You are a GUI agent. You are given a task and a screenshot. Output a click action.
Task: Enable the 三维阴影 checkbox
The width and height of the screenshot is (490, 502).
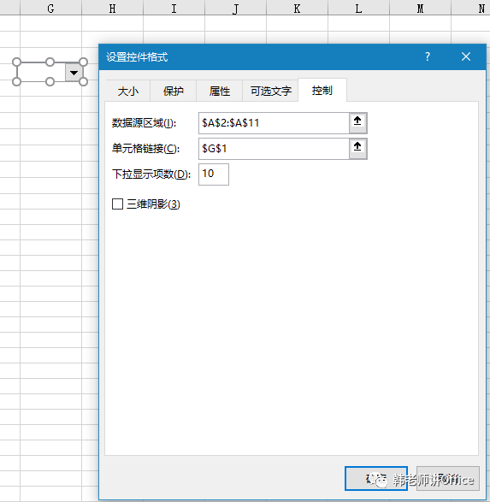(x=117, y=204)
